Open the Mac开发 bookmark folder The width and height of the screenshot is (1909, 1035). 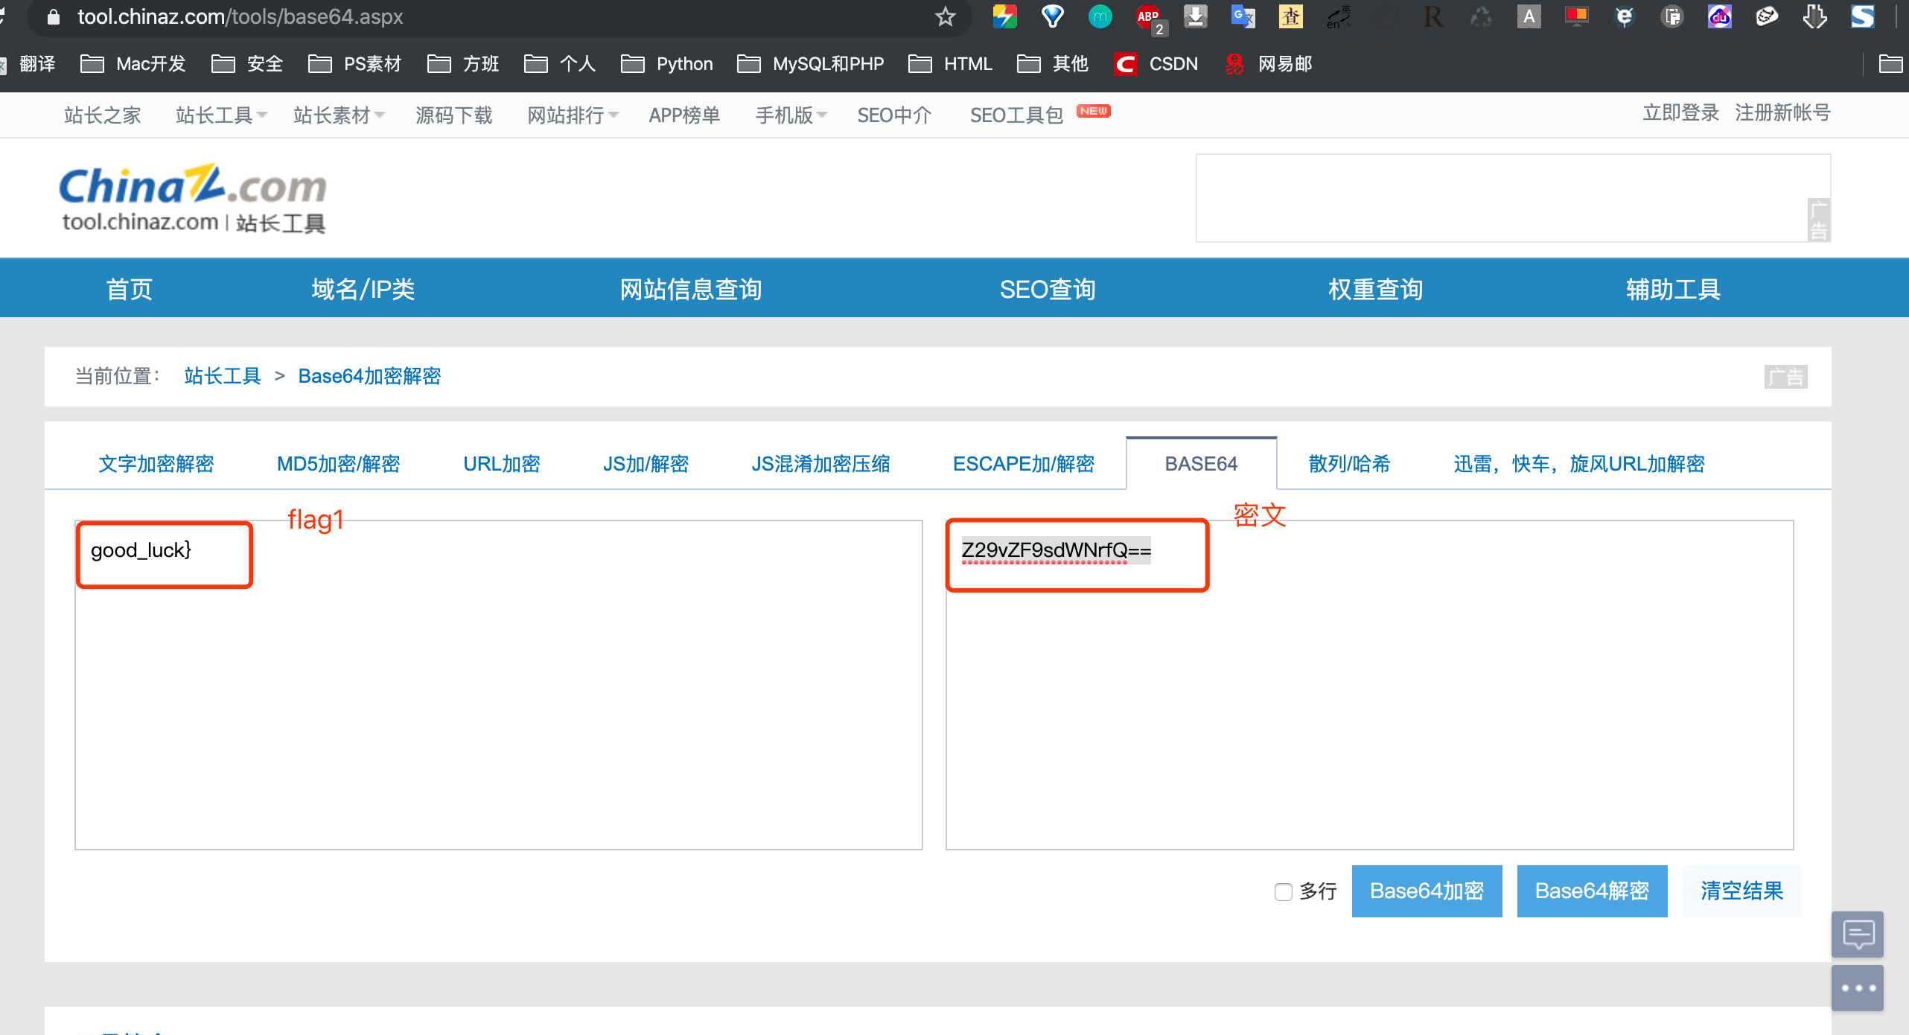(133, 64)
